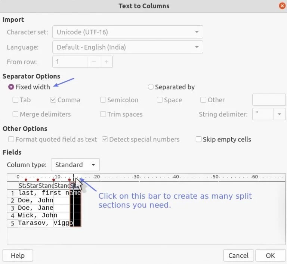Close the Text to Columns dialog
Screen dimensions: 287x264
[282, 6]
